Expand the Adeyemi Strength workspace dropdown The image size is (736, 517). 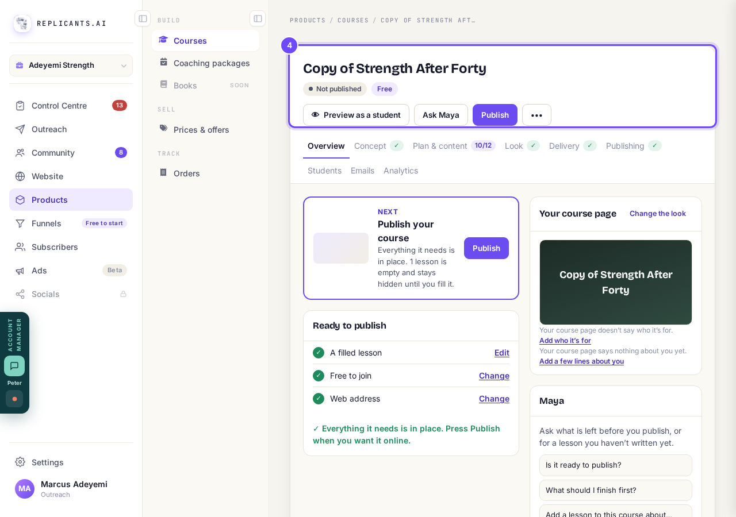71,65
